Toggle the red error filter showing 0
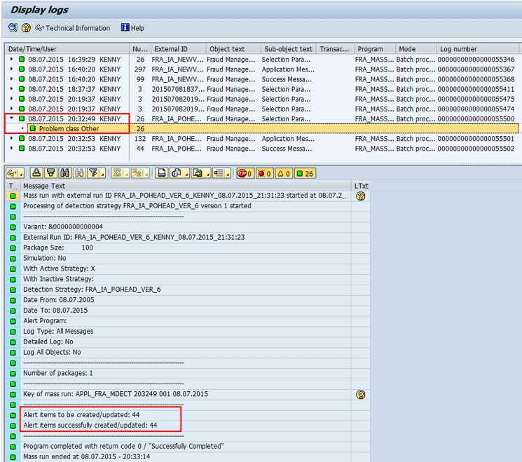Screen dimensions: 522x462 point(264,173)
